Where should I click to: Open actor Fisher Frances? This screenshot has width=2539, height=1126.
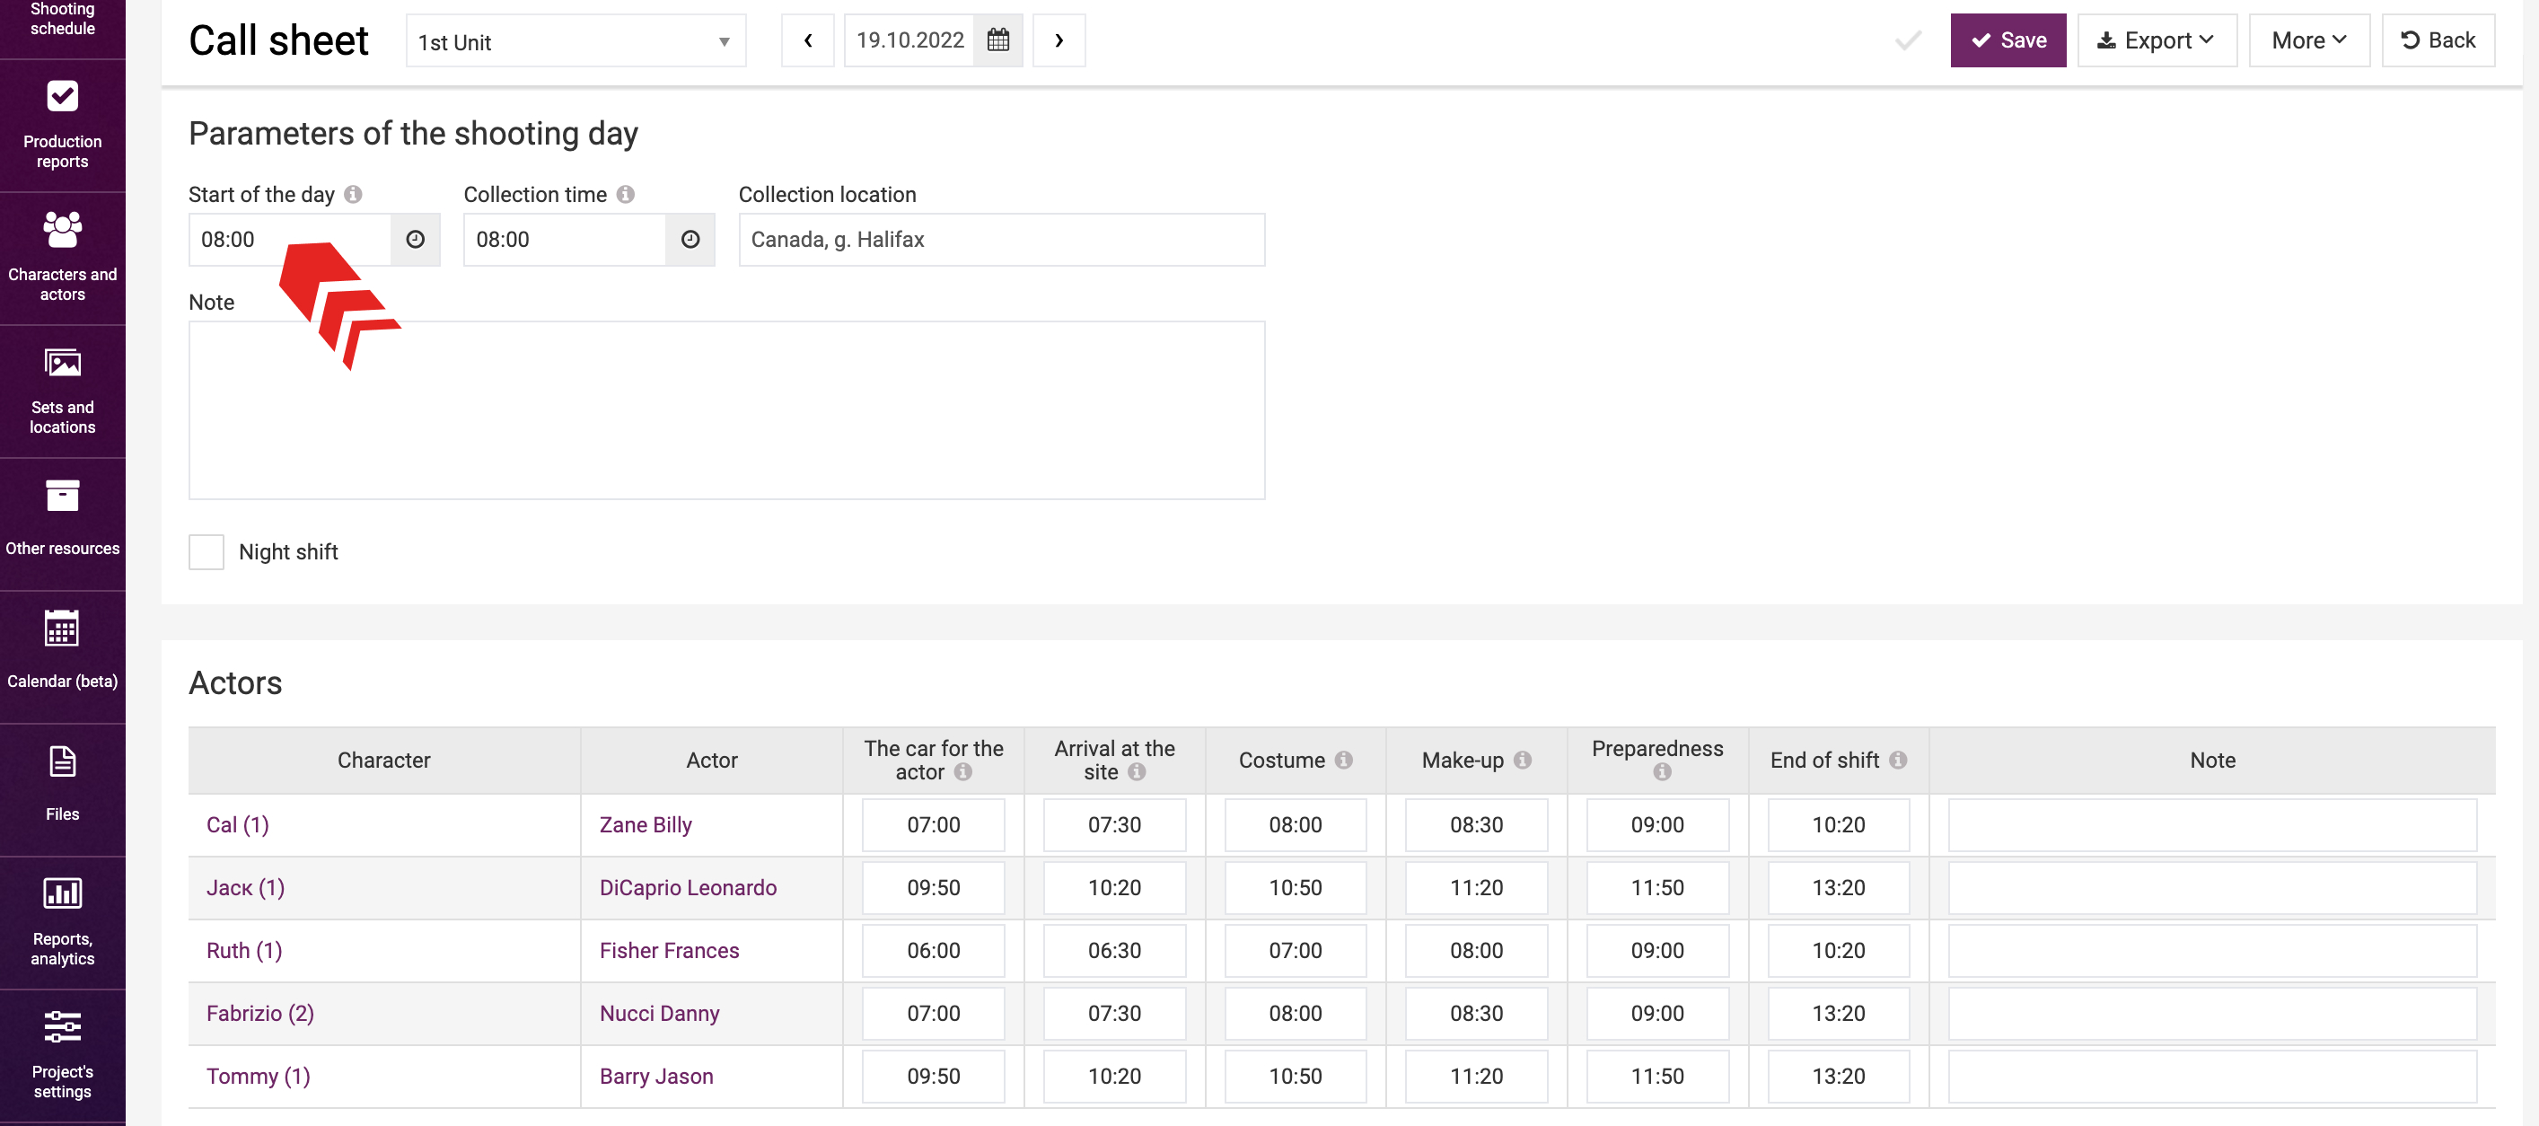[669, 951]
